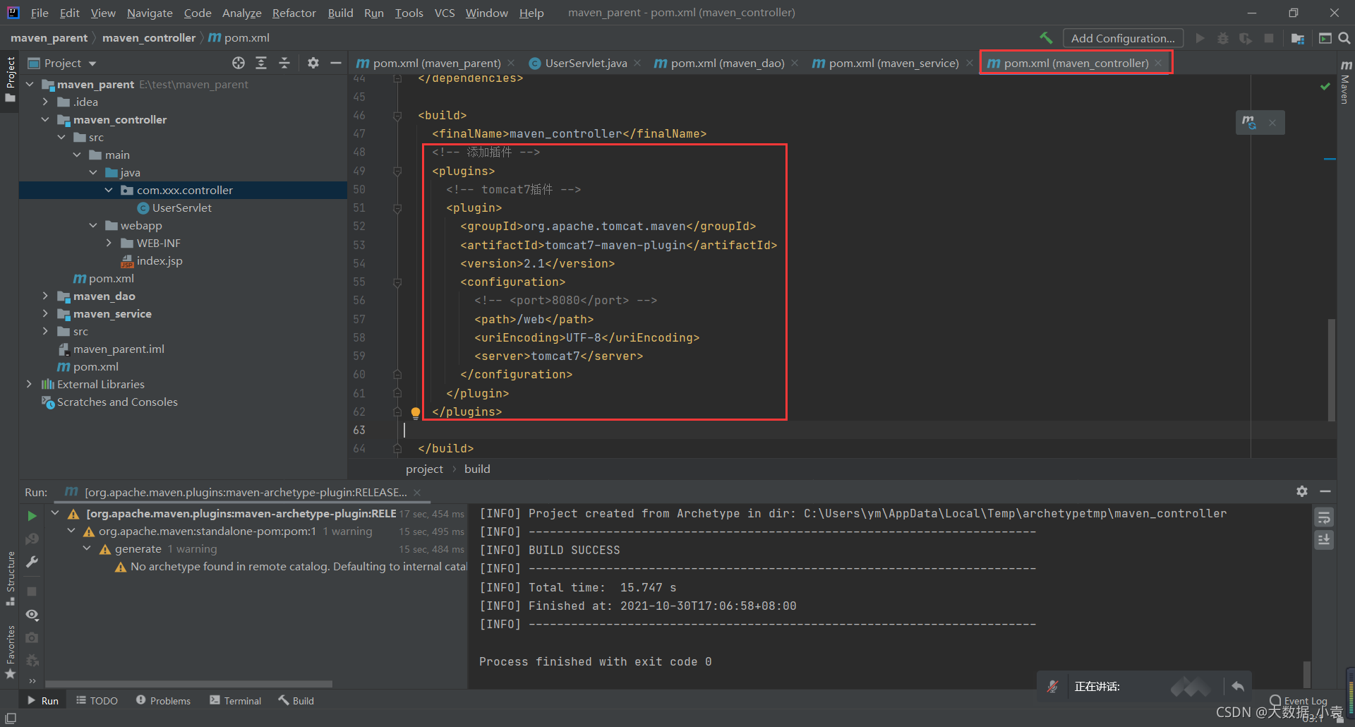Open the Refactor menu
This screenshot has width=1355, height=727.
click(x=294, y=13)
